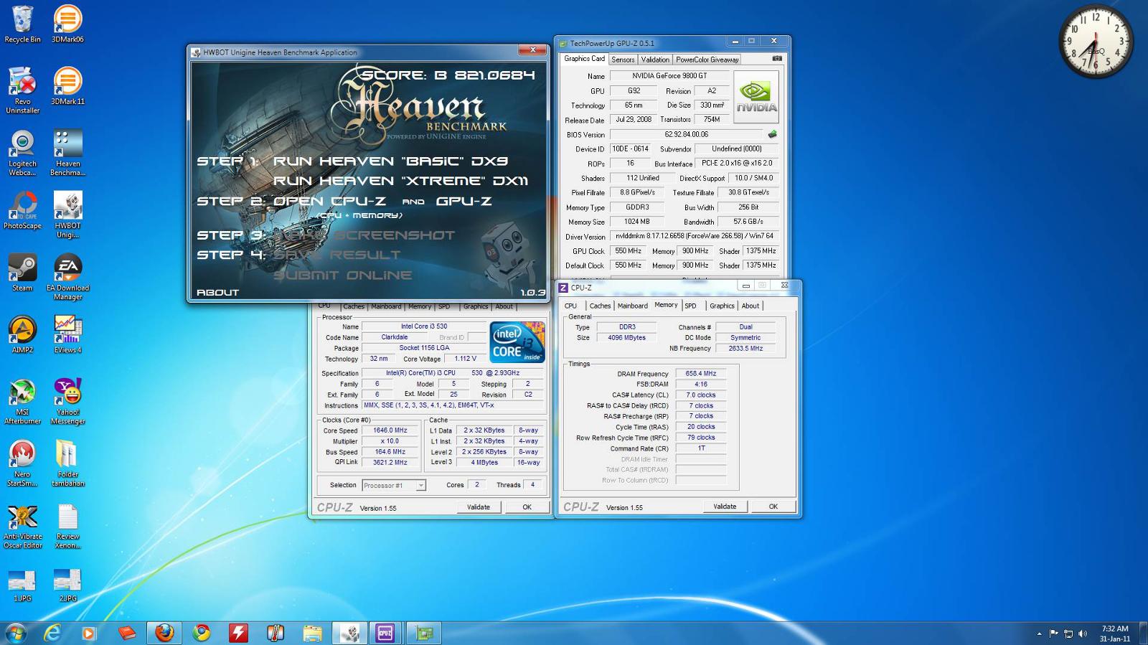
Task: Select the Yahoo! Messenger desktop icon
Action: (x=67, y=401)
